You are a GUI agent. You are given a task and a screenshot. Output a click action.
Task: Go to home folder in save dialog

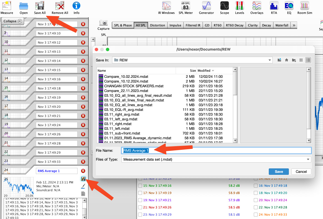click(287, 60)
